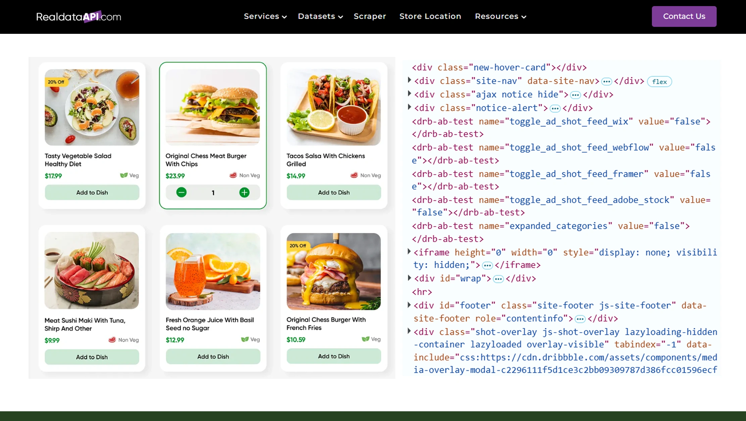Image resolution: width=746 pixels, height=421 pixels.
Task: Open the Datasets dropdown
Action: [319, 16]
